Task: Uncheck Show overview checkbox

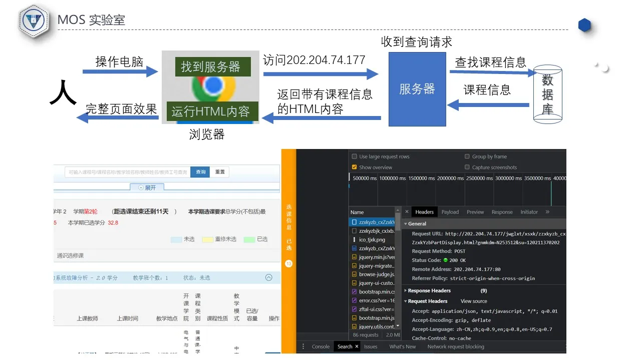Action: coord(355,167)
